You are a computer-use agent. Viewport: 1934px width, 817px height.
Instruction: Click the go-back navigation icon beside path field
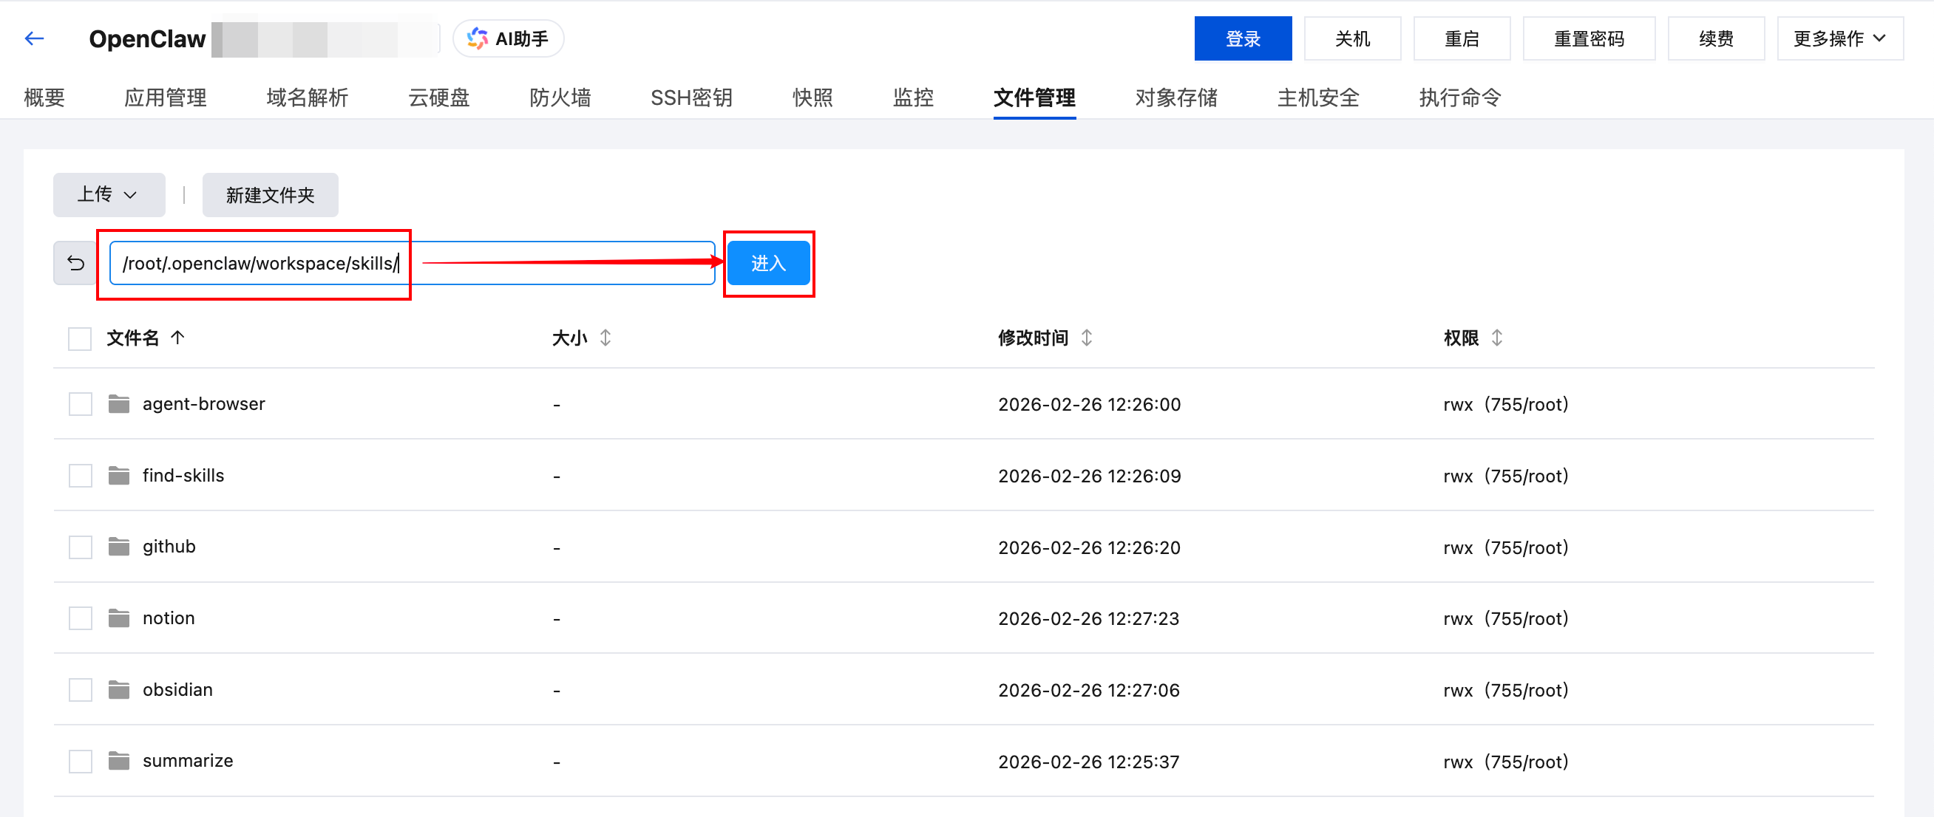point(75,262)
